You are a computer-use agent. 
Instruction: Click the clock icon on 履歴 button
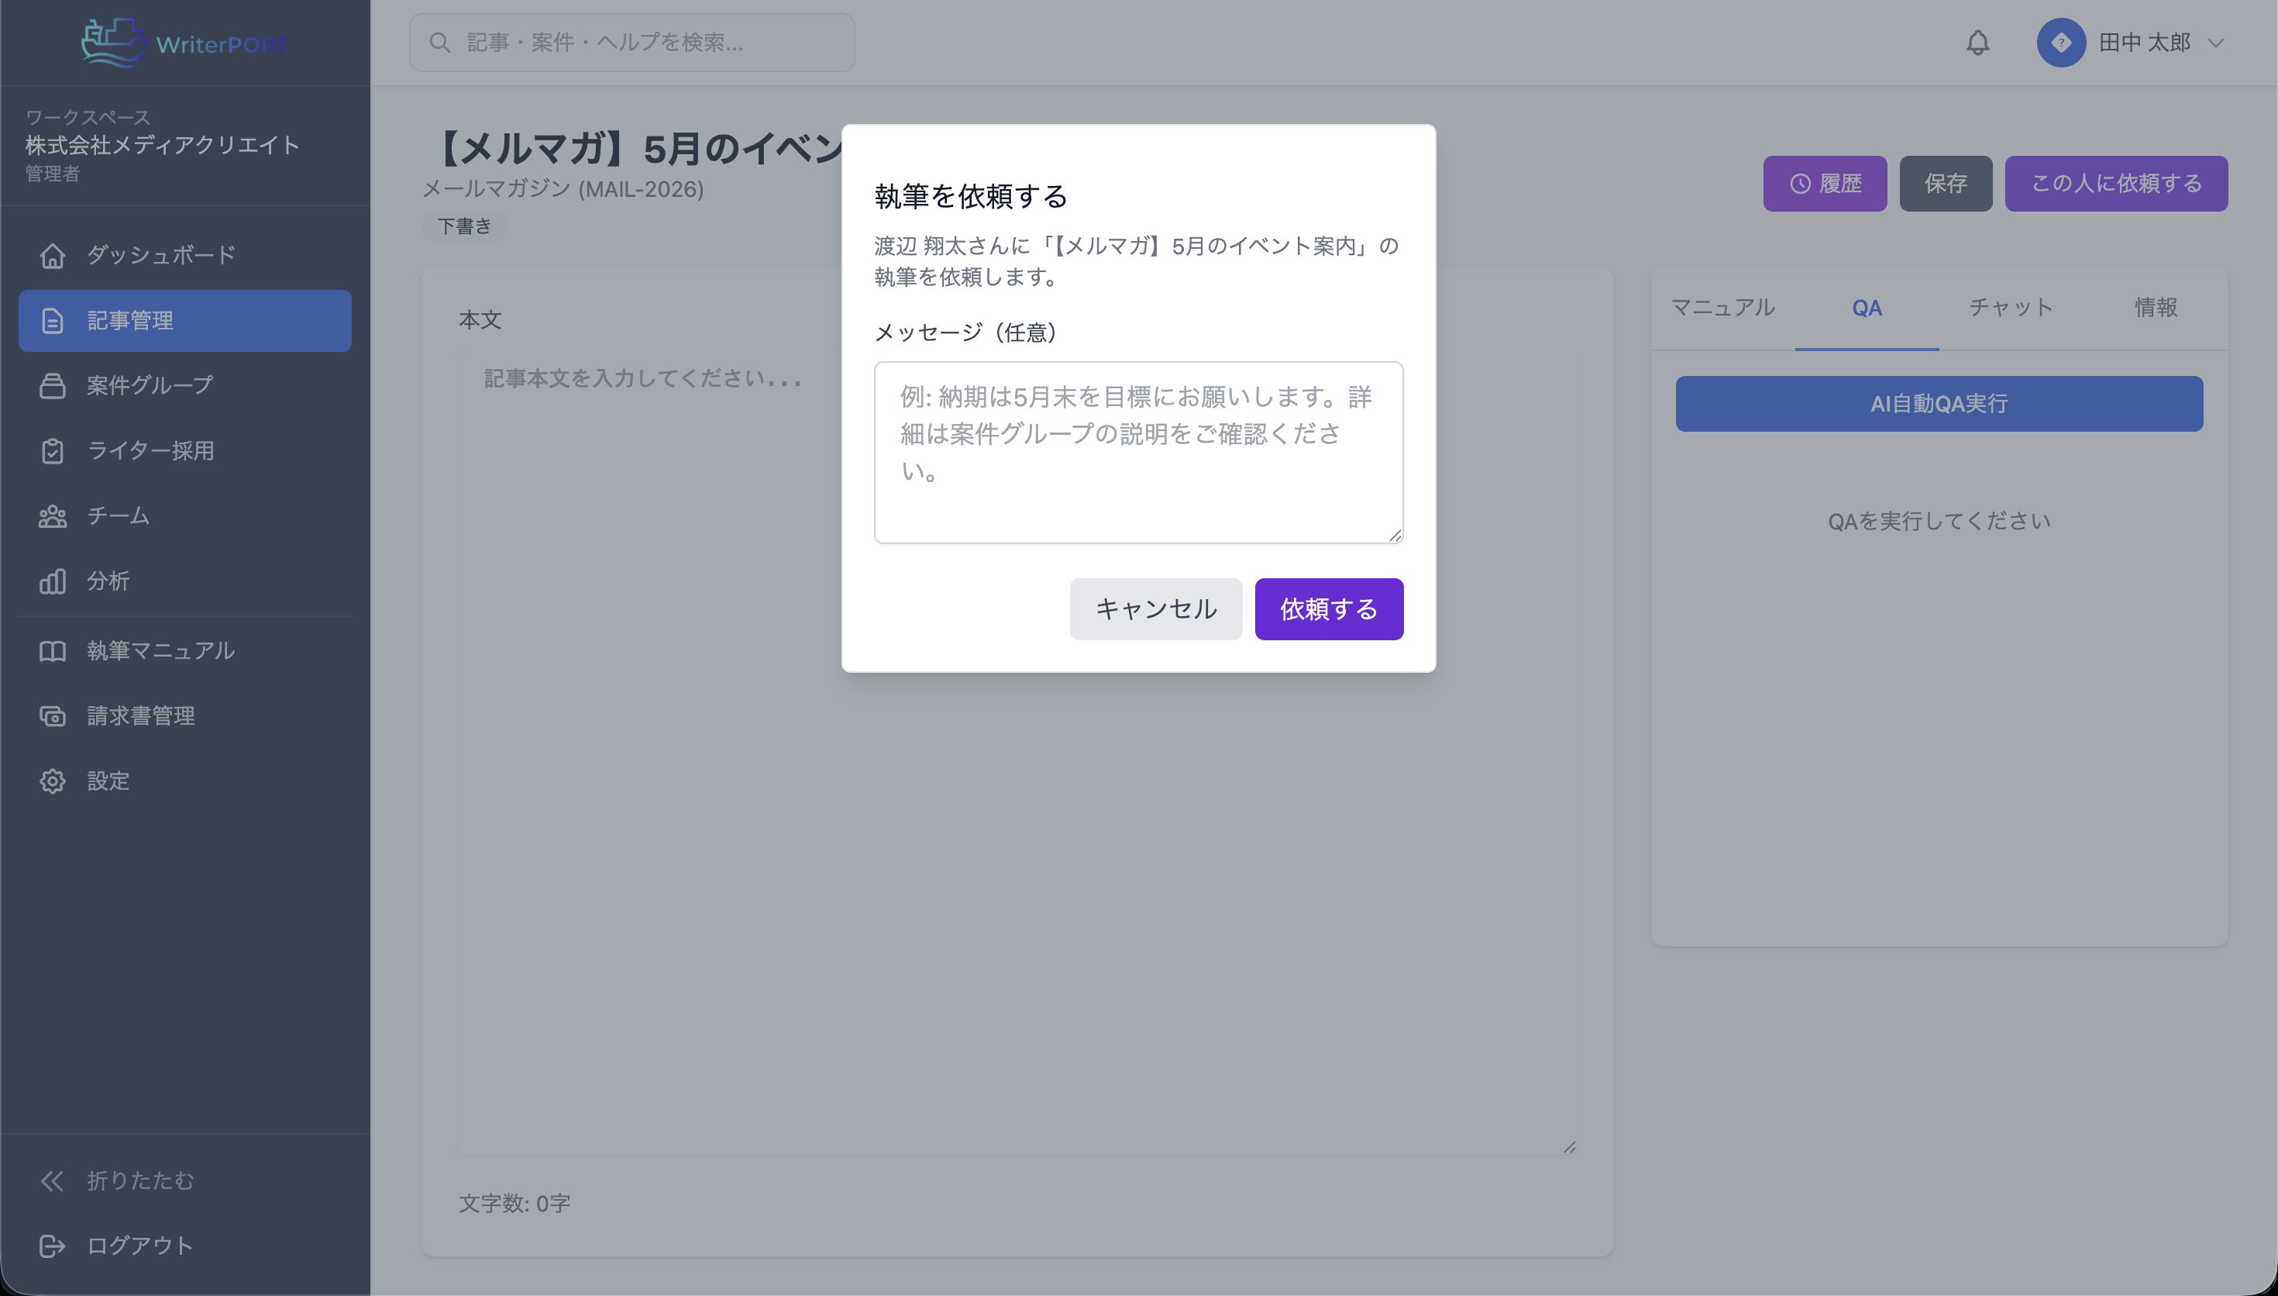point(1801,184)
